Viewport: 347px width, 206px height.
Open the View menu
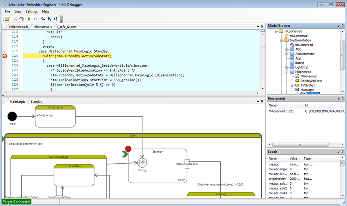click(x=18, y=12)
